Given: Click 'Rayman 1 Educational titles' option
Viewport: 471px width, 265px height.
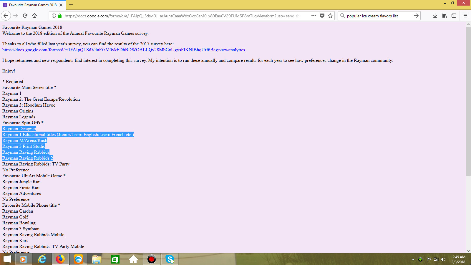Looking at the screenshot, I should [68, 135].
